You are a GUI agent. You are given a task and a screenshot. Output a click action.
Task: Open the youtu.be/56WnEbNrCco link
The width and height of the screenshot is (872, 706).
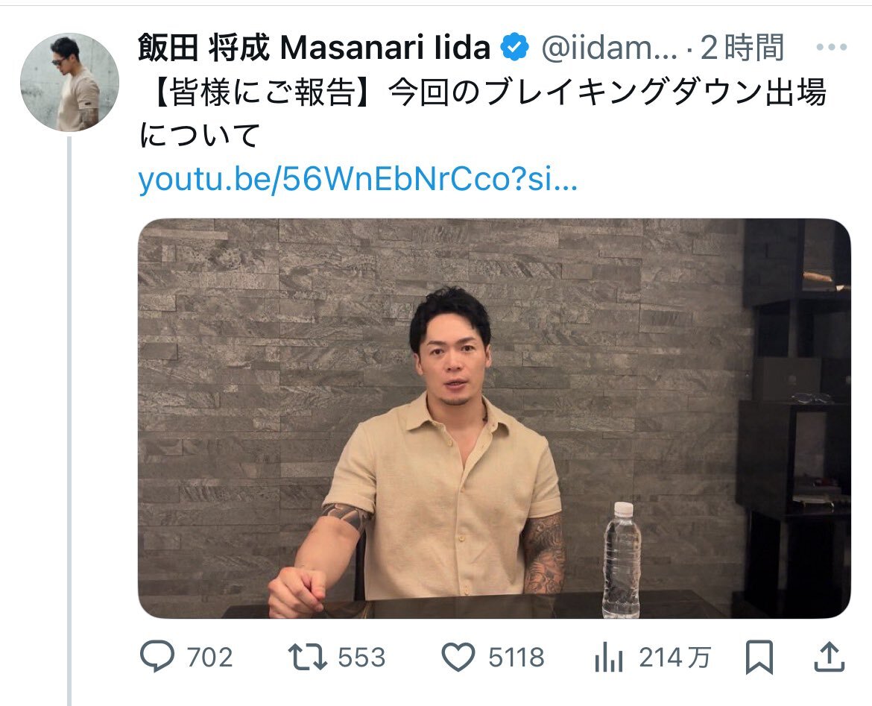358,179
